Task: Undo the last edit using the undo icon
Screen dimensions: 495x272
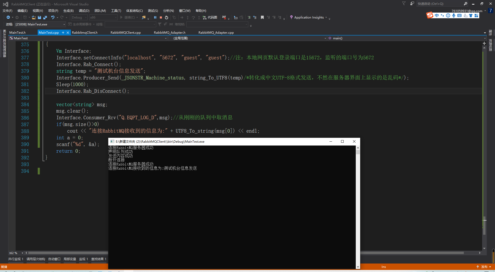Action: pyautogui.click(x=53, y=17)
